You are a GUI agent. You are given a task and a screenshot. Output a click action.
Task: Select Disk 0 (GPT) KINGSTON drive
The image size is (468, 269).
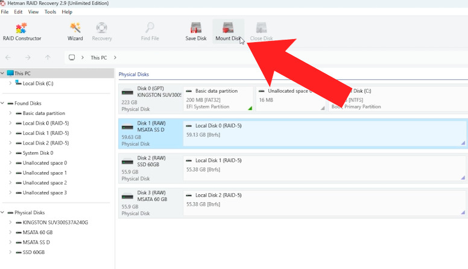pyautogui.click(x=150, y=99)
